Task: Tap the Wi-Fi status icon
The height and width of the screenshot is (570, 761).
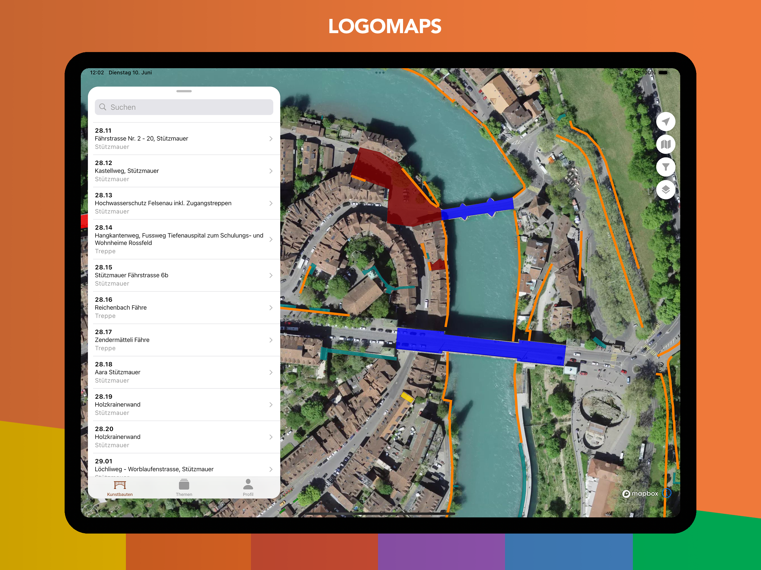Action: click(636, 73)
